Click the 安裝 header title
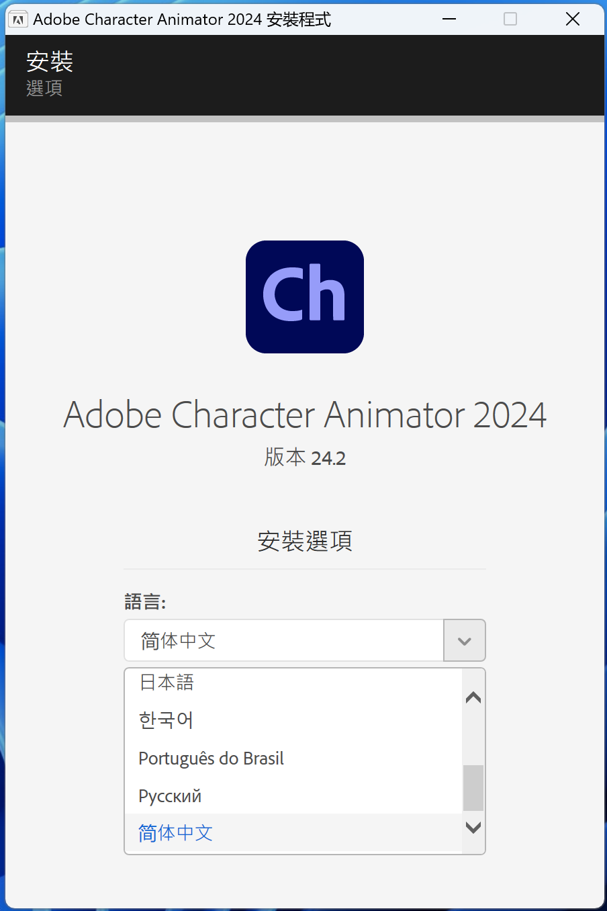The image size is (607, 911). click(x=50, y=62)
